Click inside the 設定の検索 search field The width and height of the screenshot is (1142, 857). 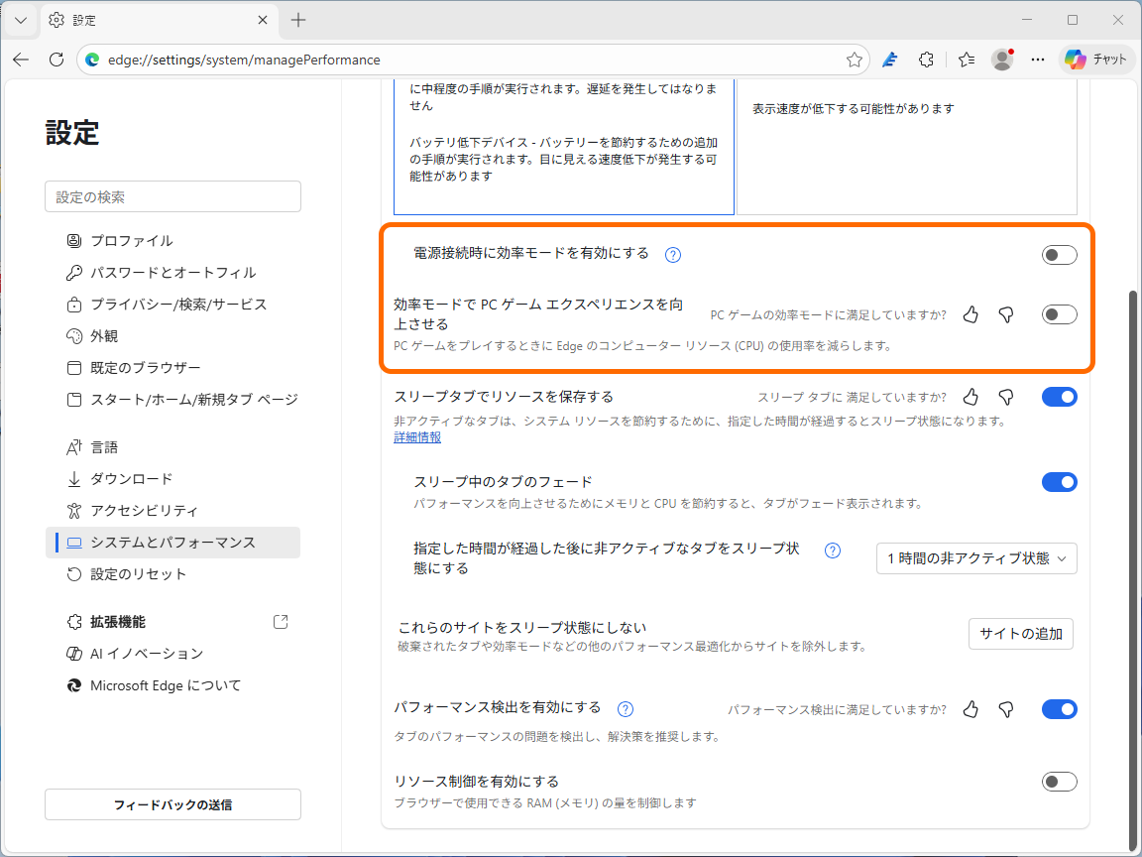pyautogui.click(x=172, y=196)
